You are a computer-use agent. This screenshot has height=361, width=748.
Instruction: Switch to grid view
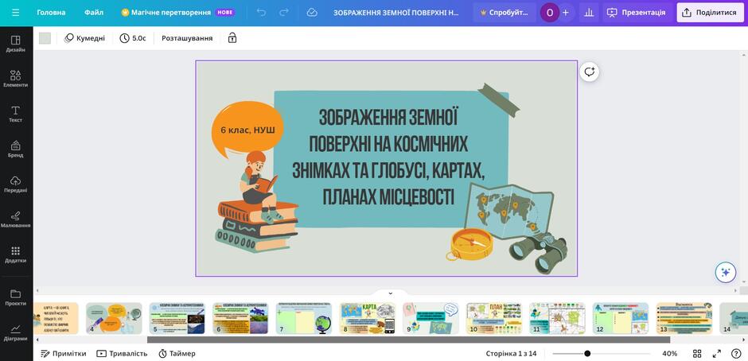click(x=697, y=353)
